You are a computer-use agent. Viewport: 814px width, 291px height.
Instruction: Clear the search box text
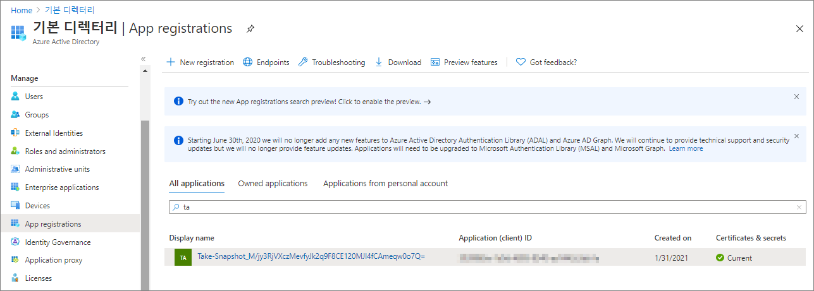tap(799, 207)
